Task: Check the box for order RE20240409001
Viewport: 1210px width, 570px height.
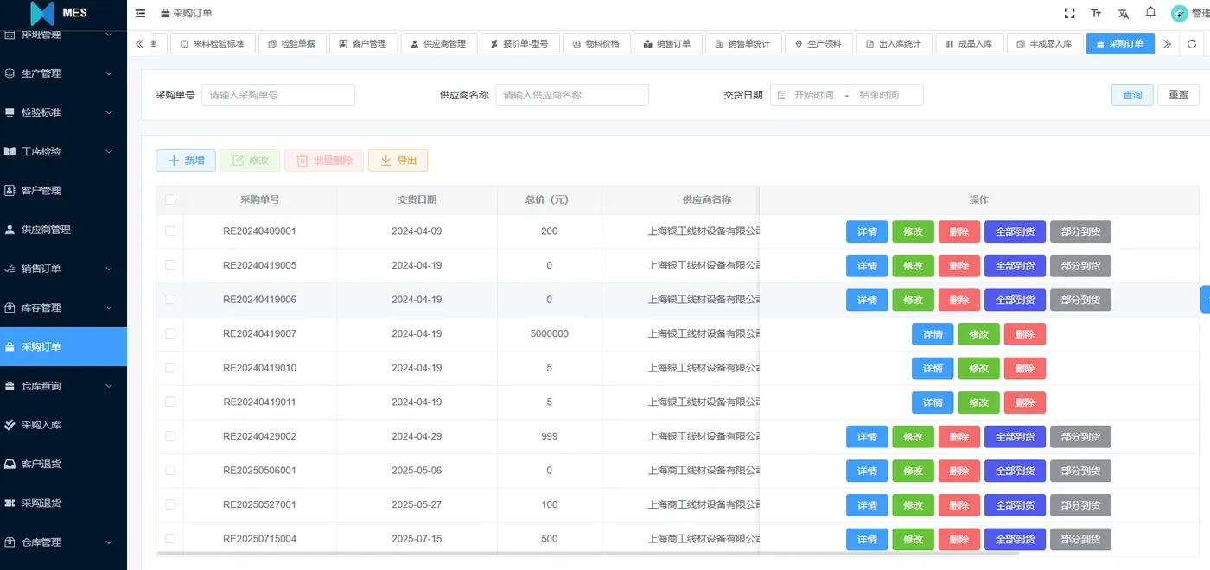Action: coord(170,231)
